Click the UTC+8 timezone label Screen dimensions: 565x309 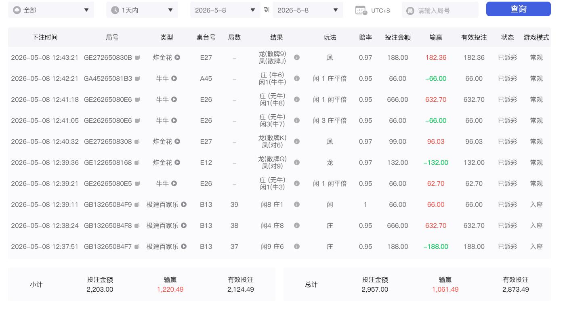(x=380, y=11)
